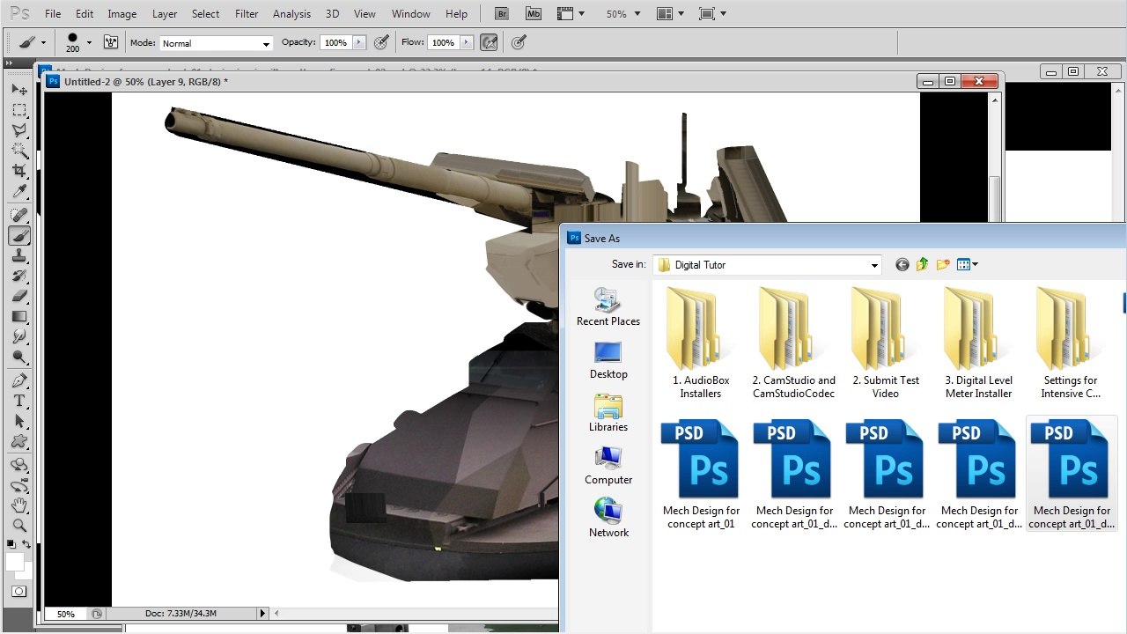Select the '1. AudioBox Installers' folder
This screenshot has width=1127, height=634.
coord(701,343)
